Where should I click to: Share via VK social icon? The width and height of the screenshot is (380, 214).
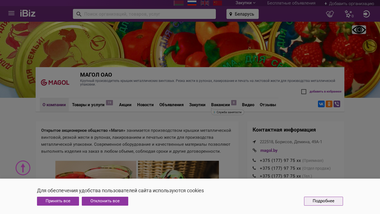coord(321,104)
